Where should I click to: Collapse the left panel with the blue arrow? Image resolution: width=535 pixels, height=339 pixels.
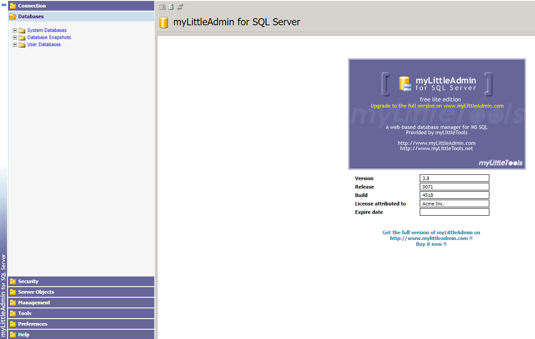[4, 5]
